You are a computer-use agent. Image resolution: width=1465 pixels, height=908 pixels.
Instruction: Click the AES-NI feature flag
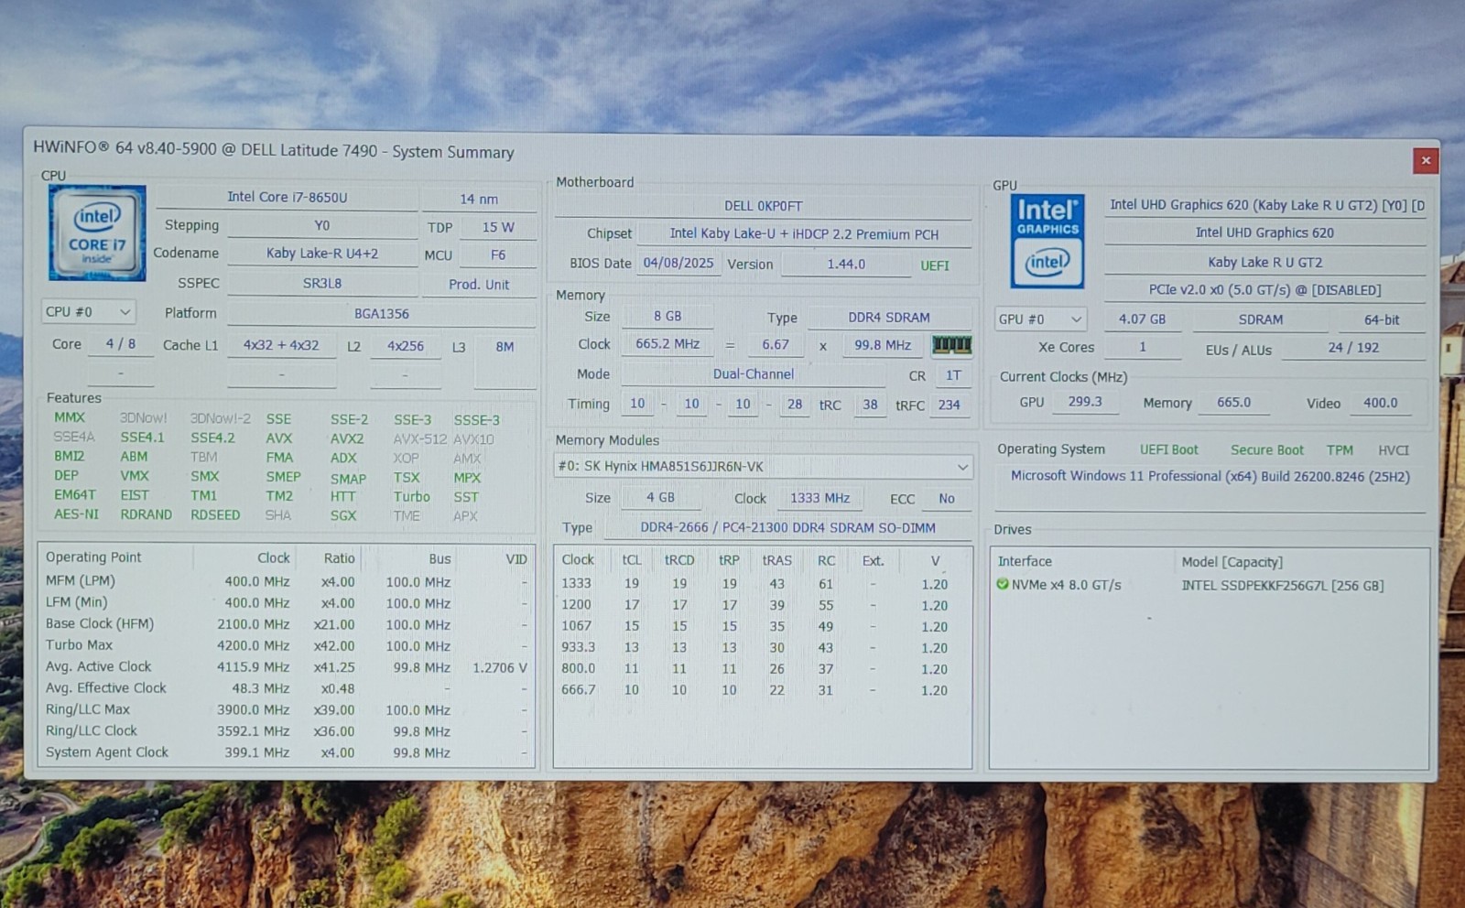[76, 514]
